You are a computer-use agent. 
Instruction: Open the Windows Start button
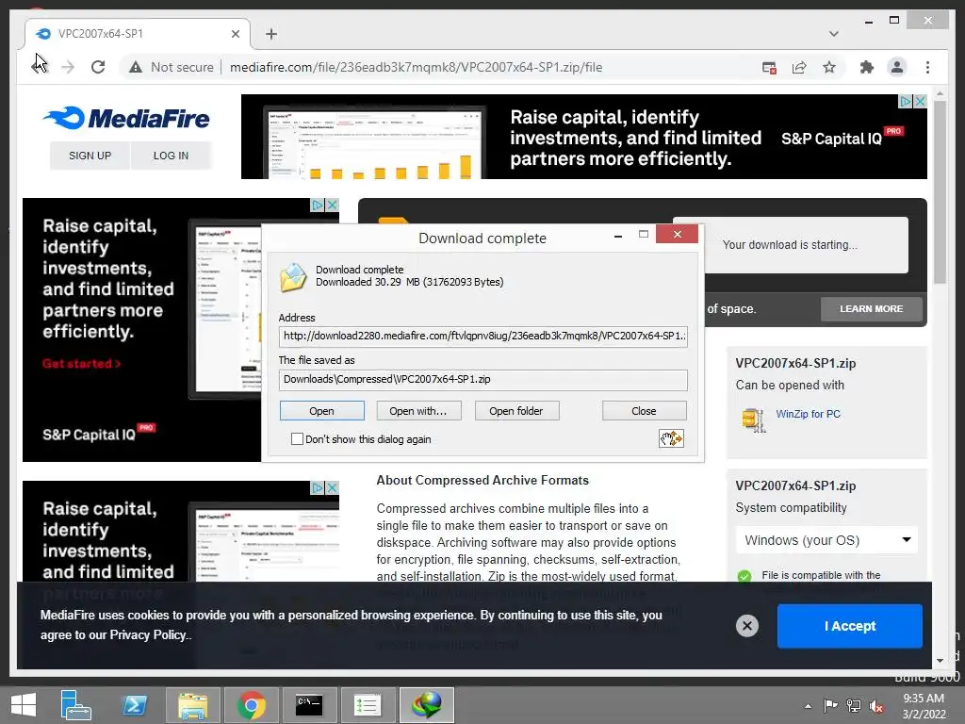24,705
